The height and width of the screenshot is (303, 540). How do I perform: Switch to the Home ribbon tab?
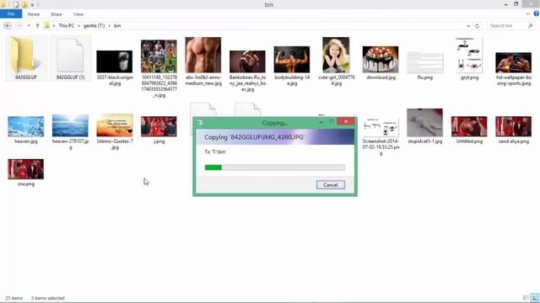pyautogui.click(x=34, y=14)
